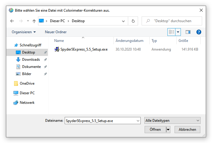Image resolution: width=212 pixels, height=143 pixels.
Task: Click the forward navigation arrow
Action: 21,21
